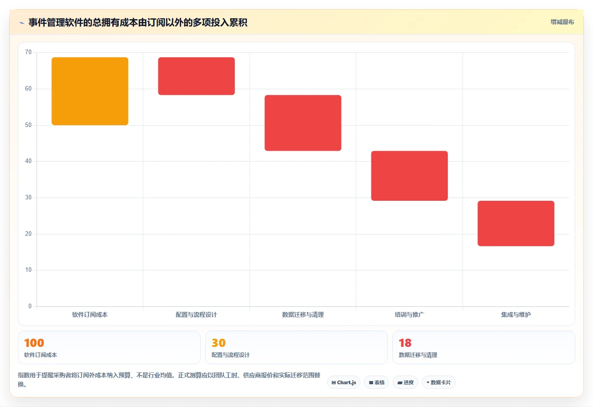Select the 数据卡片 tag chip
This screenshot has height=407, width=593.
pyautogui.click(x=439, y=382)
